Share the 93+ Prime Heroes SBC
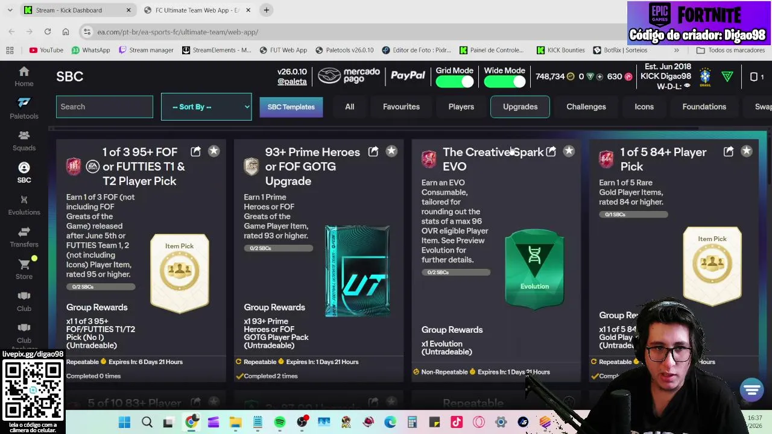 click(x=373, y=151)
